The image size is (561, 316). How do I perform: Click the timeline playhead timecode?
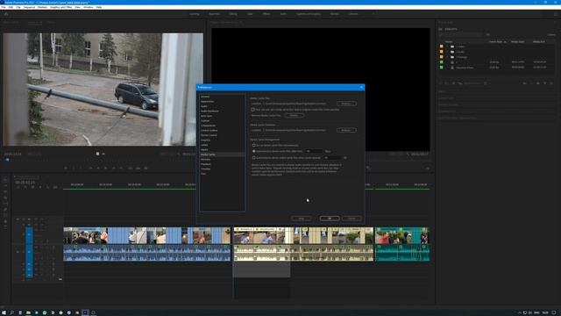point(25,183)
